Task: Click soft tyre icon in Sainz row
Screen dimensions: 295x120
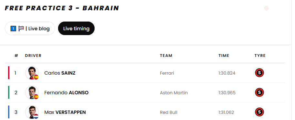Action: [x=259, y=73]
